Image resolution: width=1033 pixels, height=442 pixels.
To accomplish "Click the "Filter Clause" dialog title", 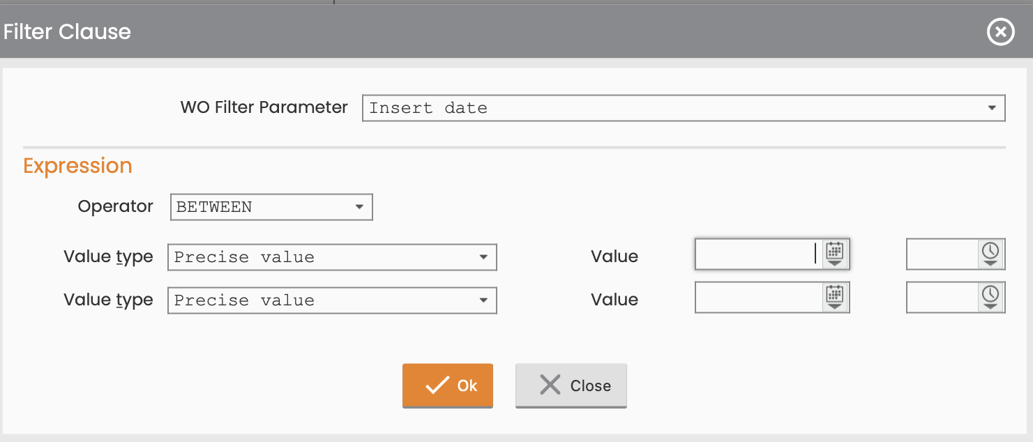I will [x=67, y=32].
